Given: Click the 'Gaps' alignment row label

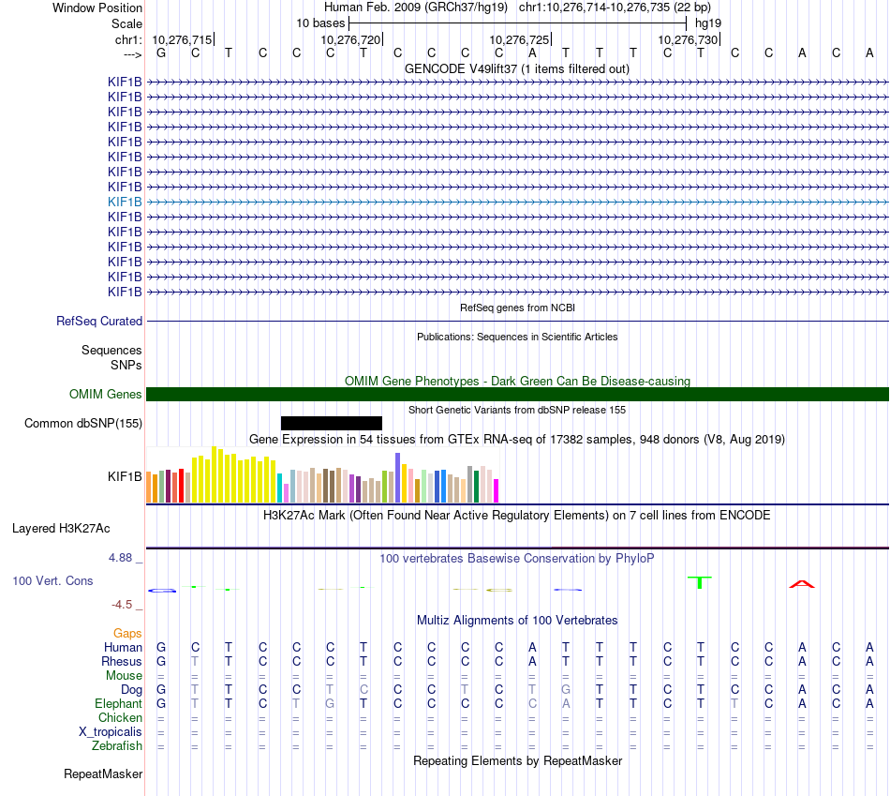Looking at the screenshot, I should pyautogui.click(x=127, y=633).
